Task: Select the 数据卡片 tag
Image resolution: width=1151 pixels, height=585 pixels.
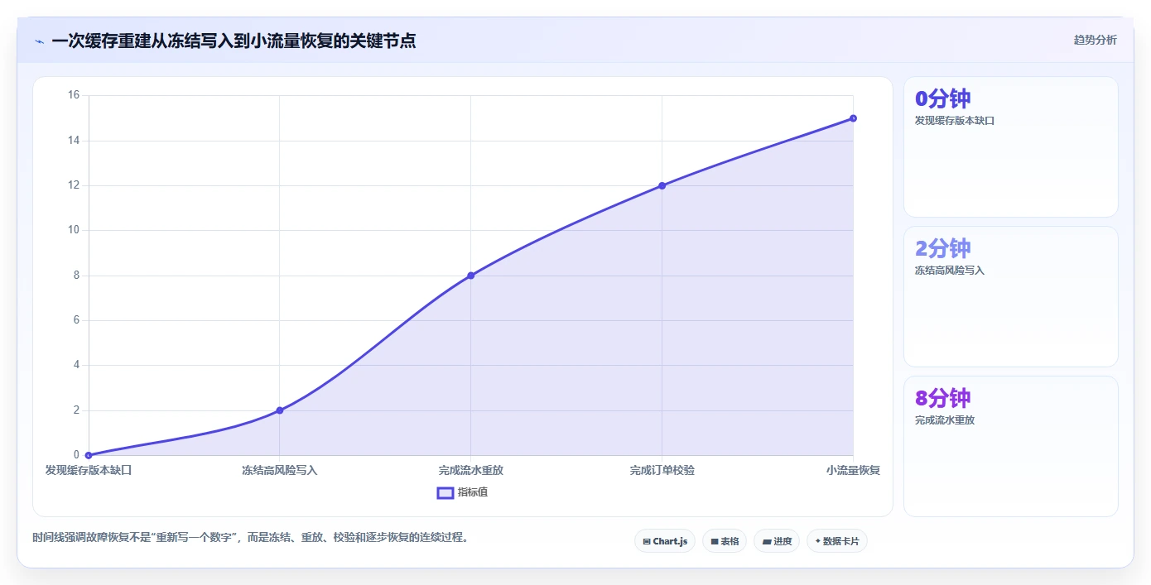Action: click(x=837, y=541)
